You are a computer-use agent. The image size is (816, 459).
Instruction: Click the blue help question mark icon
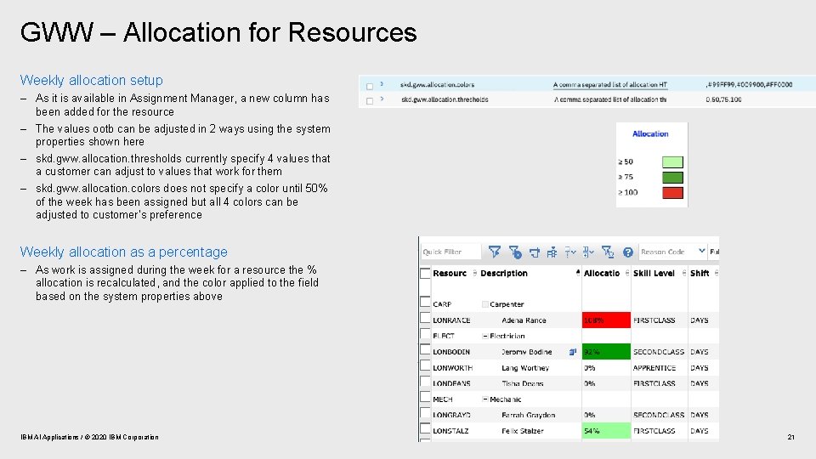pos(628,252)
